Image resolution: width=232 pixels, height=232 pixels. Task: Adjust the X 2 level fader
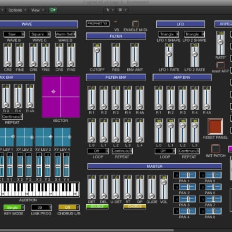(20, 165)
